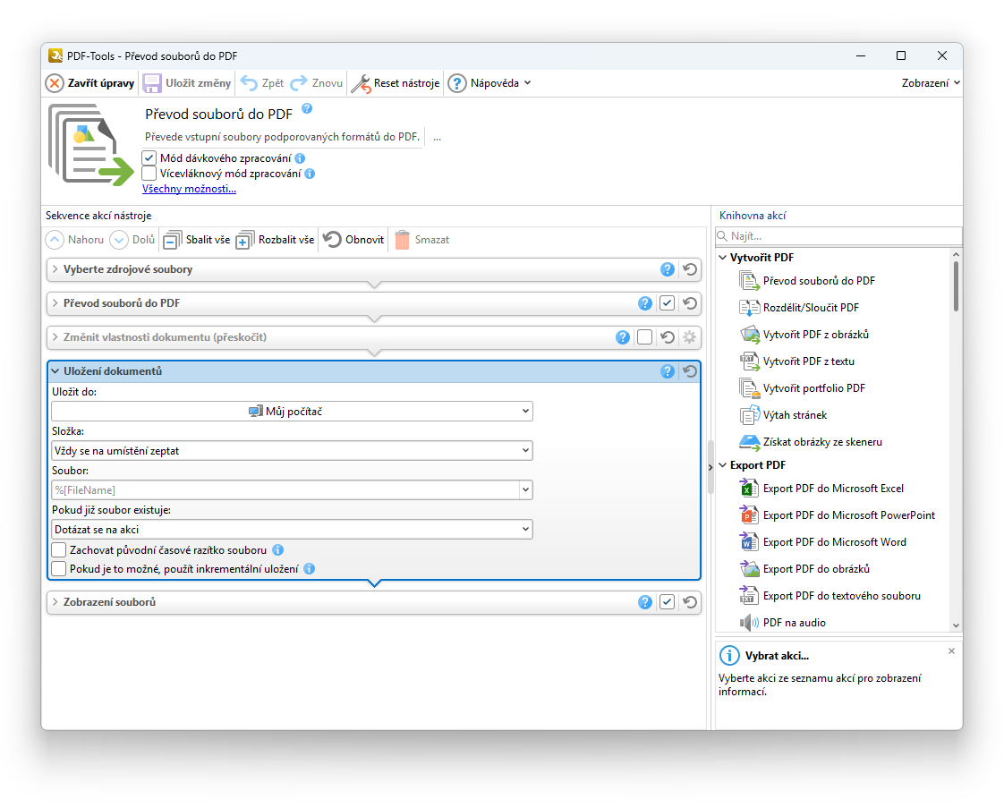
Task: Click the Smazat trash can icon
Action: (x=402, y=240)
